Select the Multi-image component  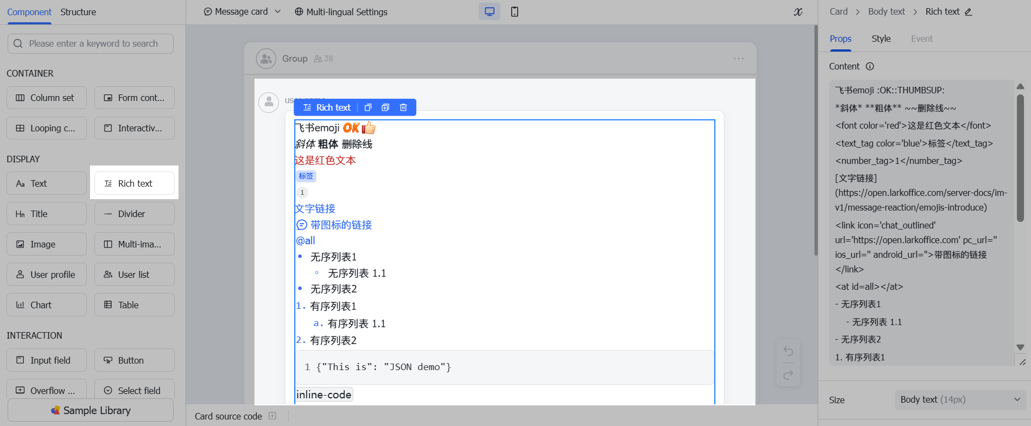(135, 244)
